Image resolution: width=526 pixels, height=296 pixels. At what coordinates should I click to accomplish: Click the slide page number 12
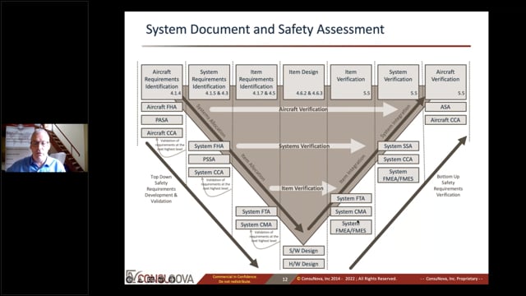285,280
